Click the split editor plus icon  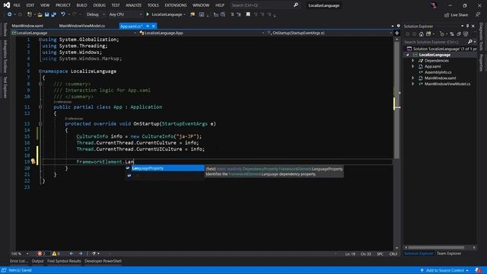click(x=396, y=33)
